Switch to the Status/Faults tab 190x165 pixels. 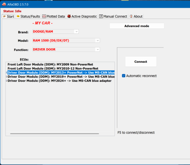tap(28, 16)
